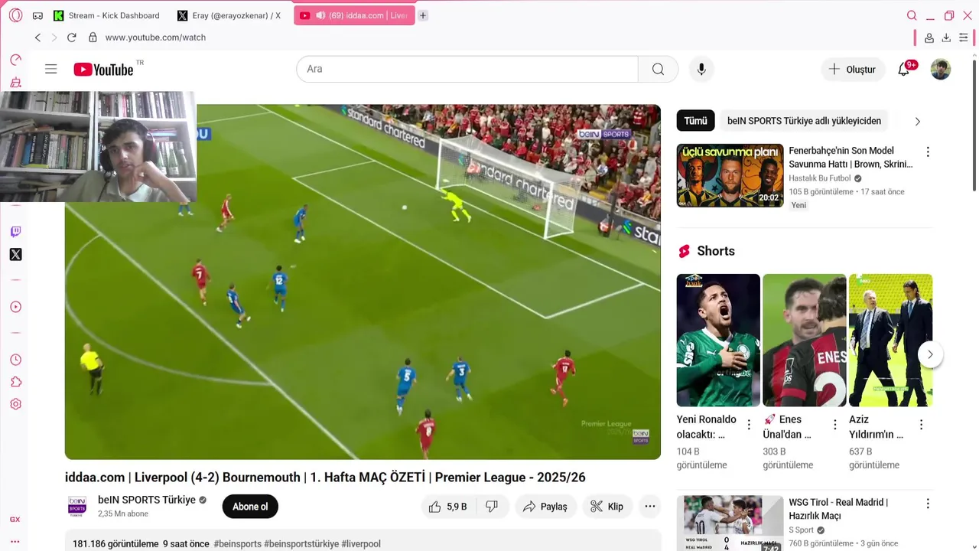Open options for Aziz Yıldırım short

(921, 425)
